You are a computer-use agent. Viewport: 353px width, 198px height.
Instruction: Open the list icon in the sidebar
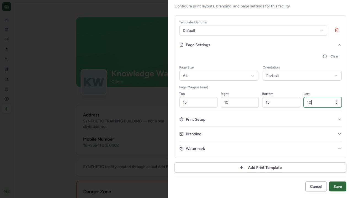pyautogui.click(x=7, y=40)
